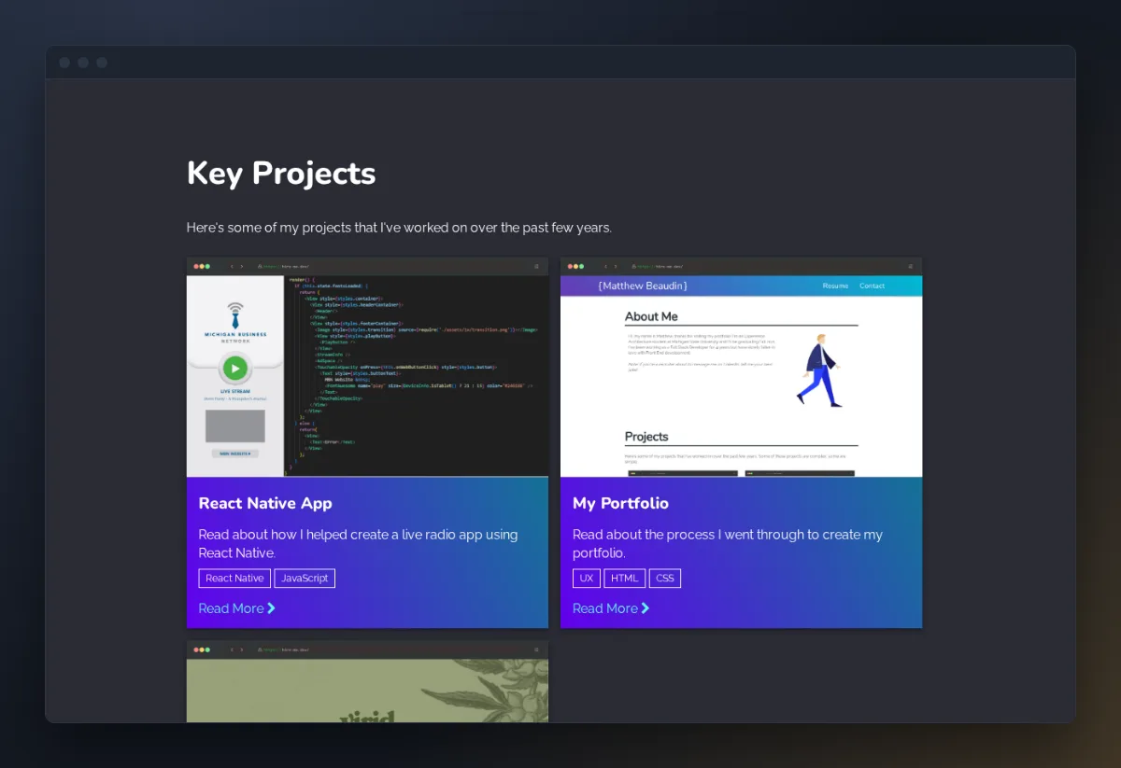Click the Michigan Business Network logo

235,322
